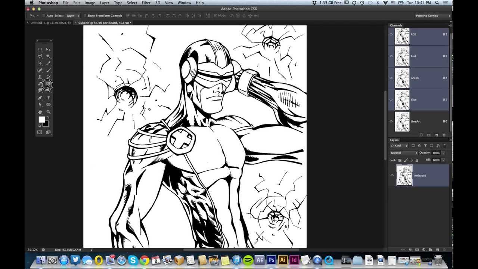Select the Artboard layer thumbnail
Image resolution: width=478 pixels, height=269 pixels.
(x=404, y=175)
